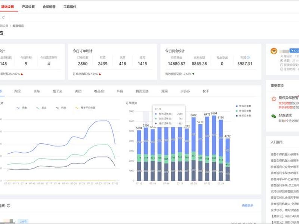Open the 授权异常预警 notice title
Viewport: 299px width, 224px height.
288,98
